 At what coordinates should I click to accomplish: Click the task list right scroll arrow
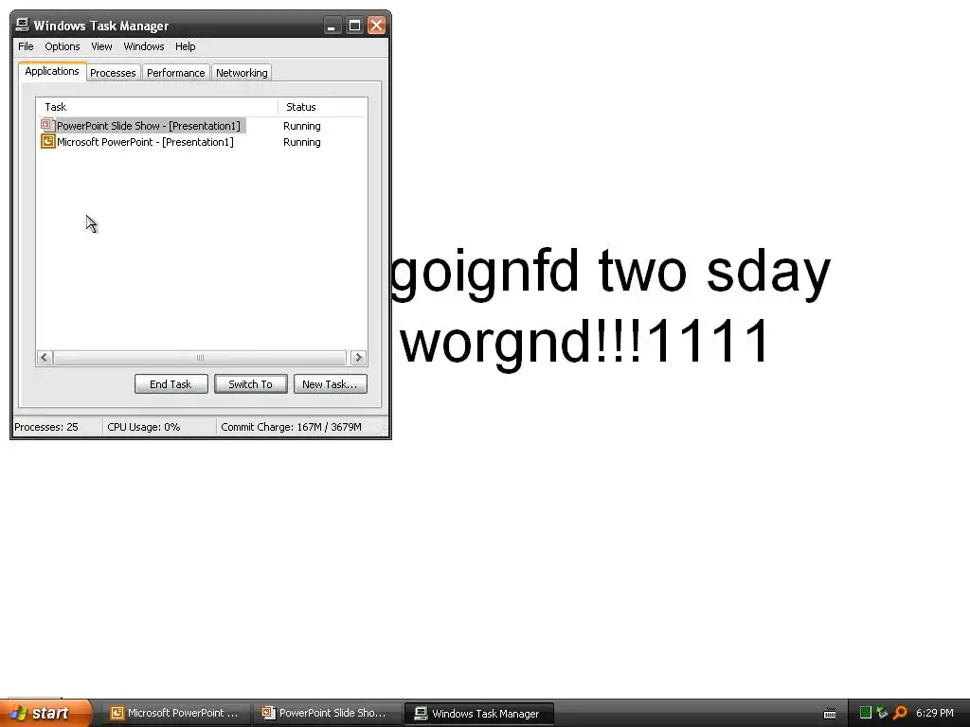(x=358, y=357)
